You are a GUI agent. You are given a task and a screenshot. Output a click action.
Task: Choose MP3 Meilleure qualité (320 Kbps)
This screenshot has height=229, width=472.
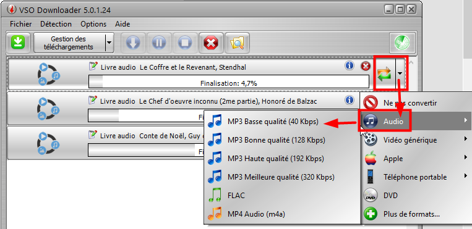point(282,177)
